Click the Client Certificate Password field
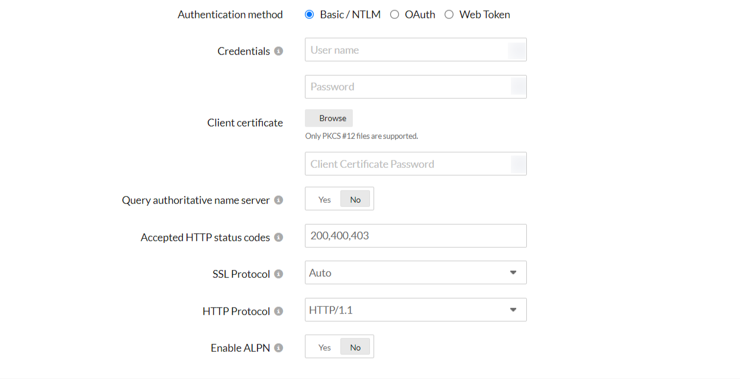 pyautogui.click(x=407, y=164)
